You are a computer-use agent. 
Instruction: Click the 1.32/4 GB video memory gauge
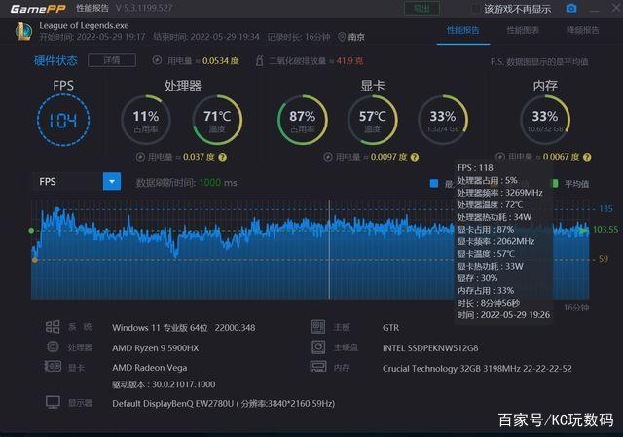tap(443, 120)
